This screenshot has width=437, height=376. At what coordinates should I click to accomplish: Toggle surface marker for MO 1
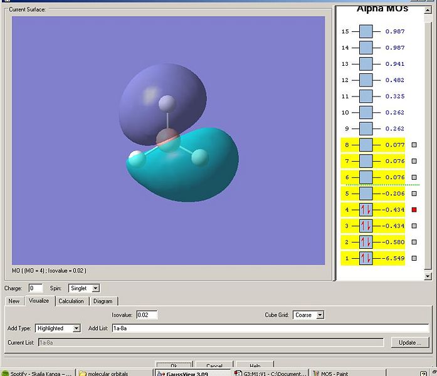pyautogui.click(x=414, y=258)
